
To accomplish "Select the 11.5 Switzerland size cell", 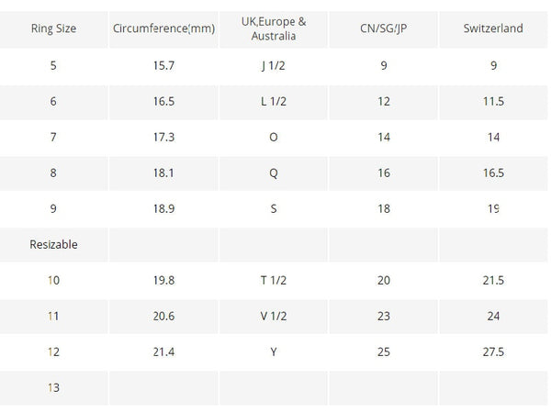I will click(494, 102).
